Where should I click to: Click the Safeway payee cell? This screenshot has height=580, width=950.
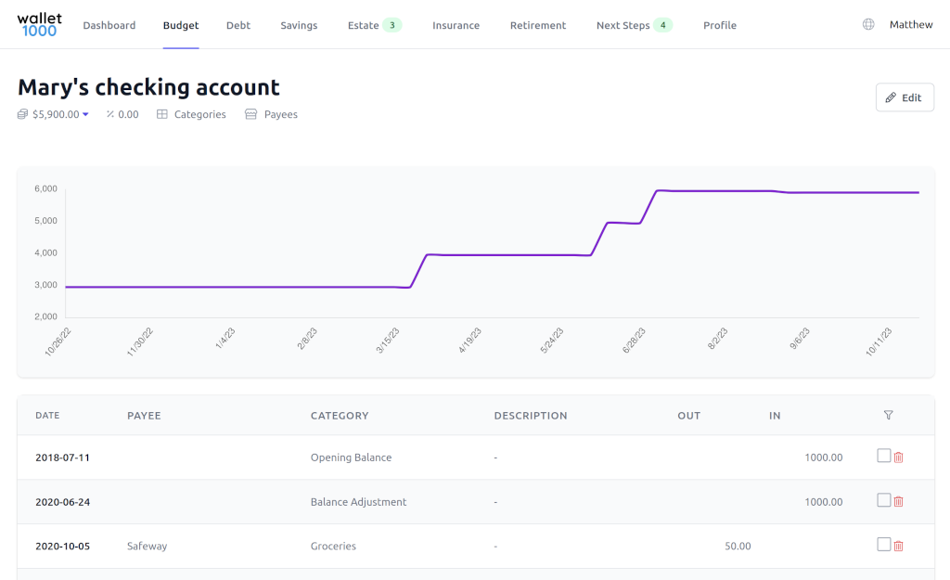click(147, 546)
